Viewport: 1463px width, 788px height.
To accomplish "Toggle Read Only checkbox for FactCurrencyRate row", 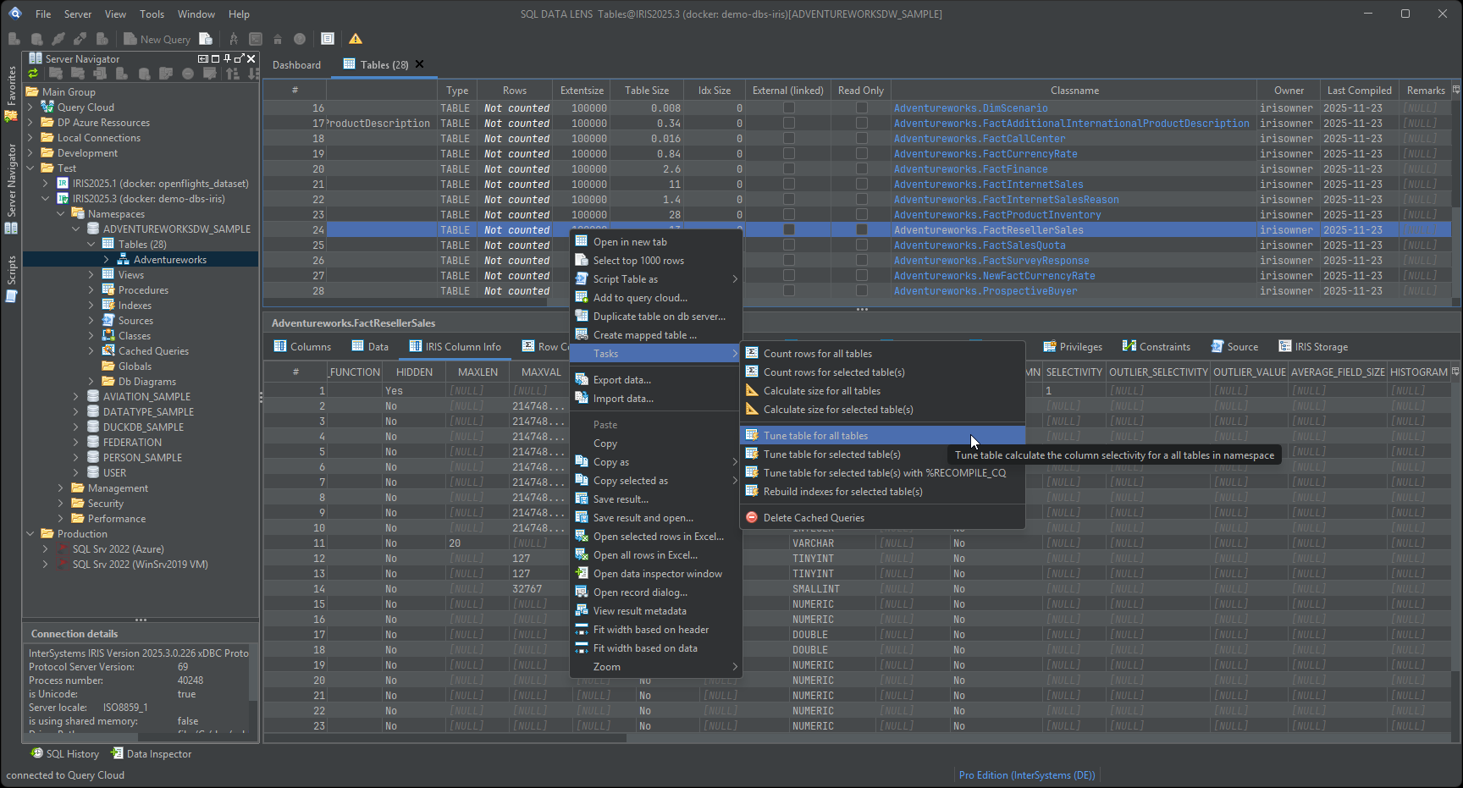I will [861, 154].
